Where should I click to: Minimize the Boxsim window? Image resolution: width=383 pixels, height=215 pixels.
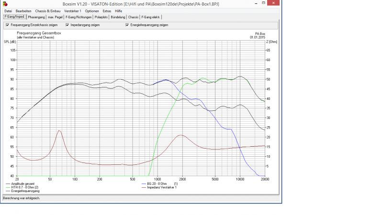pyautogui.click(x=256, y=3)
